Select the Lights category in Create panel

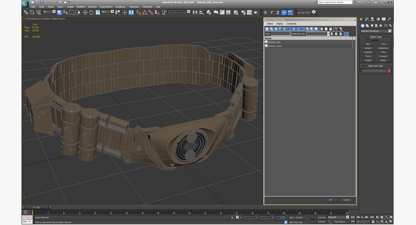pos(372,25)
